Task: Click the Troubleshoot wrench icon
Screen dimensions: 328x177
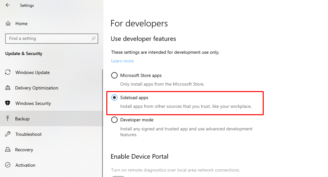Action: tap(8, 134)
